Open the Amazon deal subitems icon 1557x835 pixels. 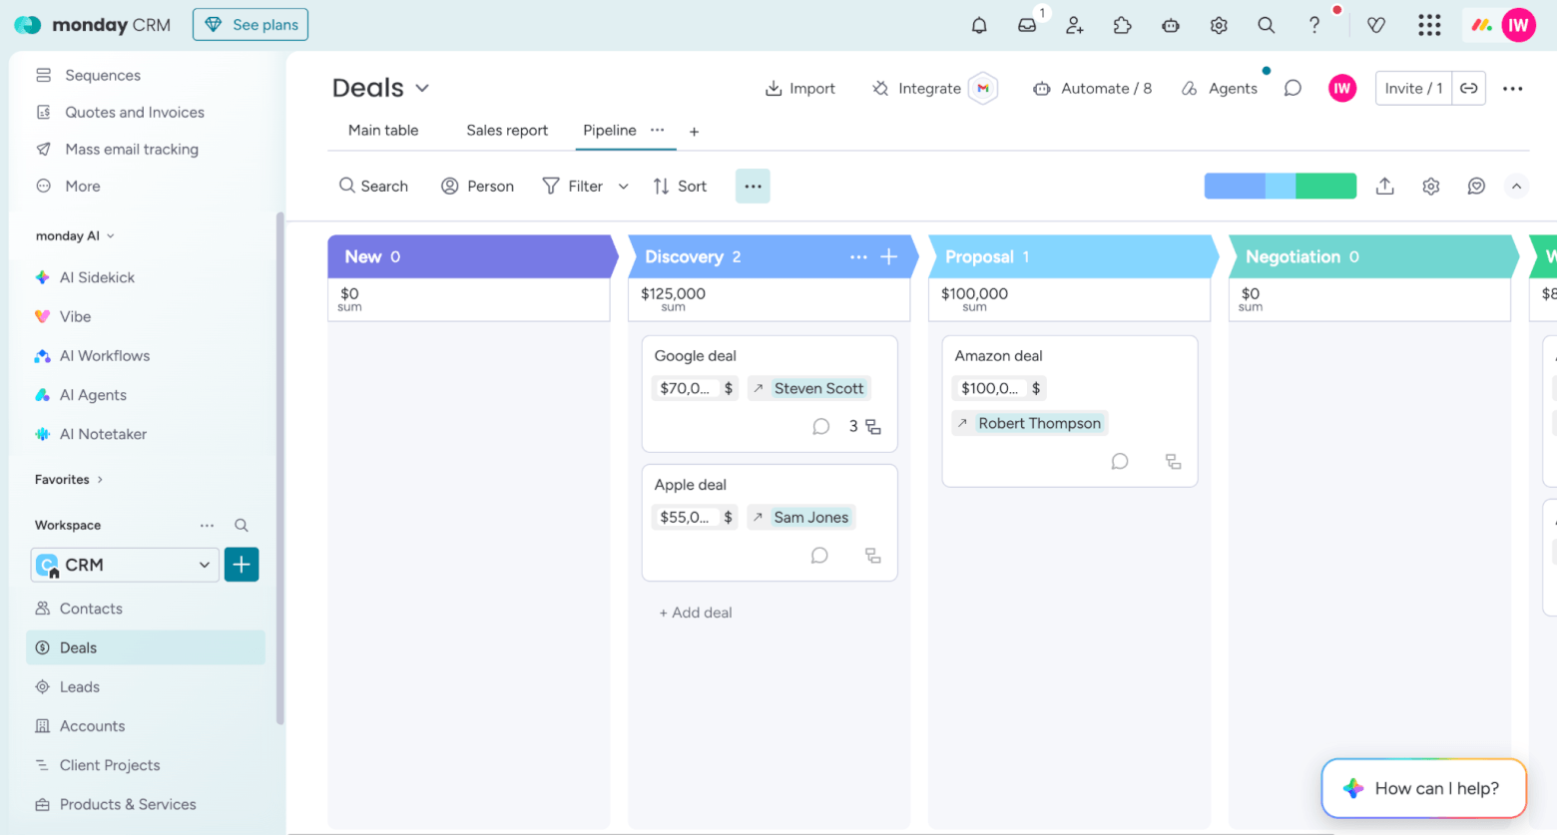click(1174, 462)
